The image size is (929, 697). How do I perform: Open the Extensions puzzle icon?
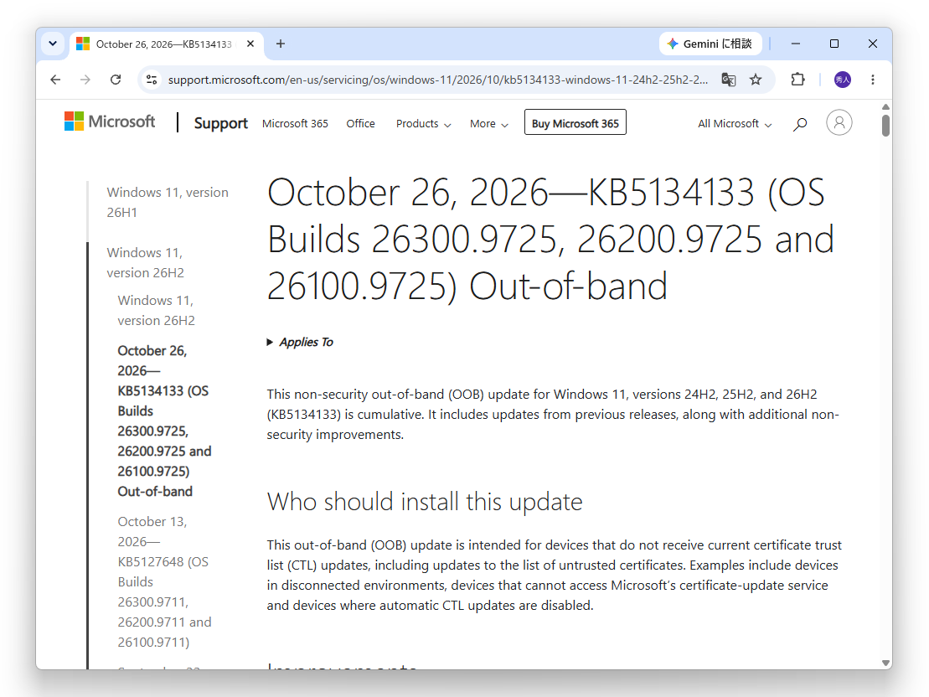(798, 80)
